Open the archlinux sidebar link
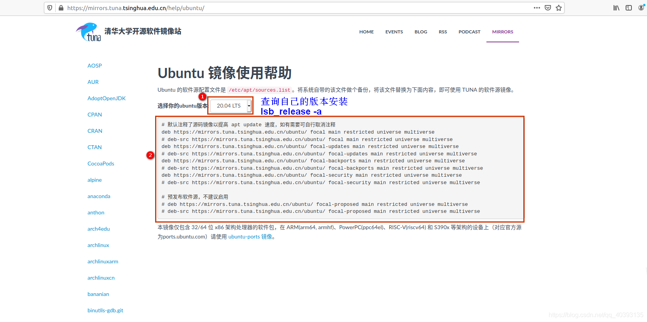The image size is (647, 322). point(98,245)
